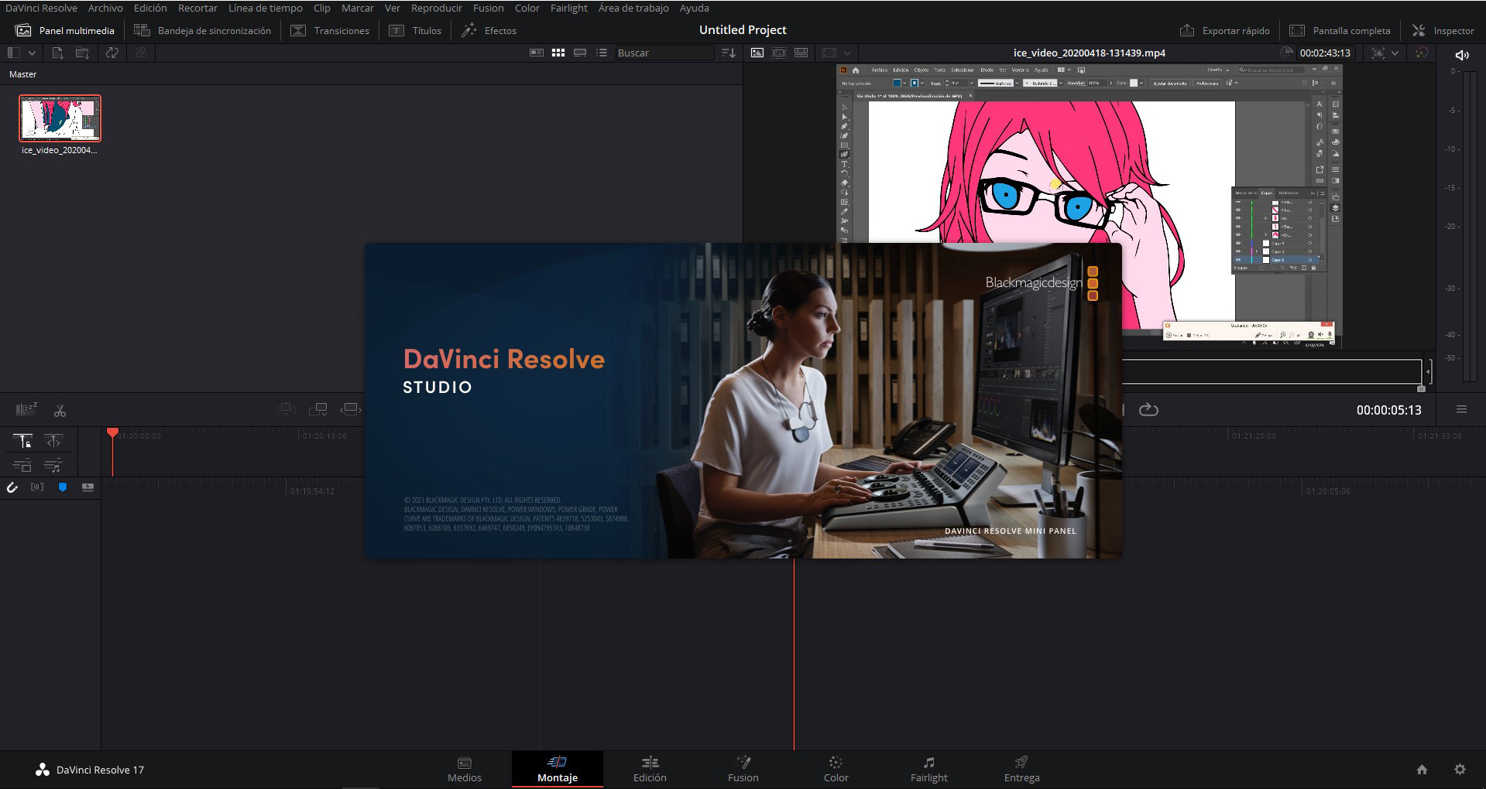Open the Boring Detector tool
The width and height of the screenshot is (1486, 789).
point(26,409)
